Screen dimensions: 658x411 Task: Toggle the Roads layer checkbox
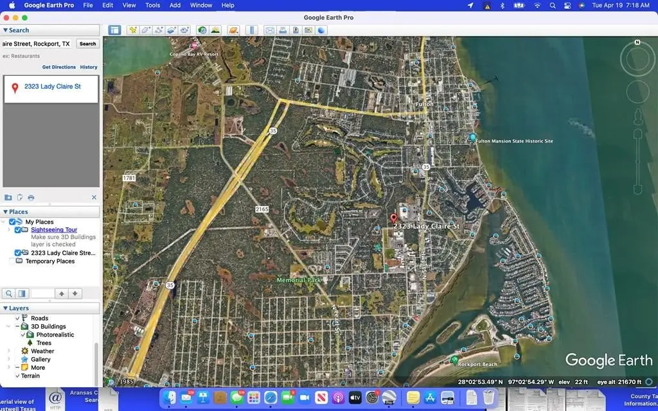tap(17, 319)
